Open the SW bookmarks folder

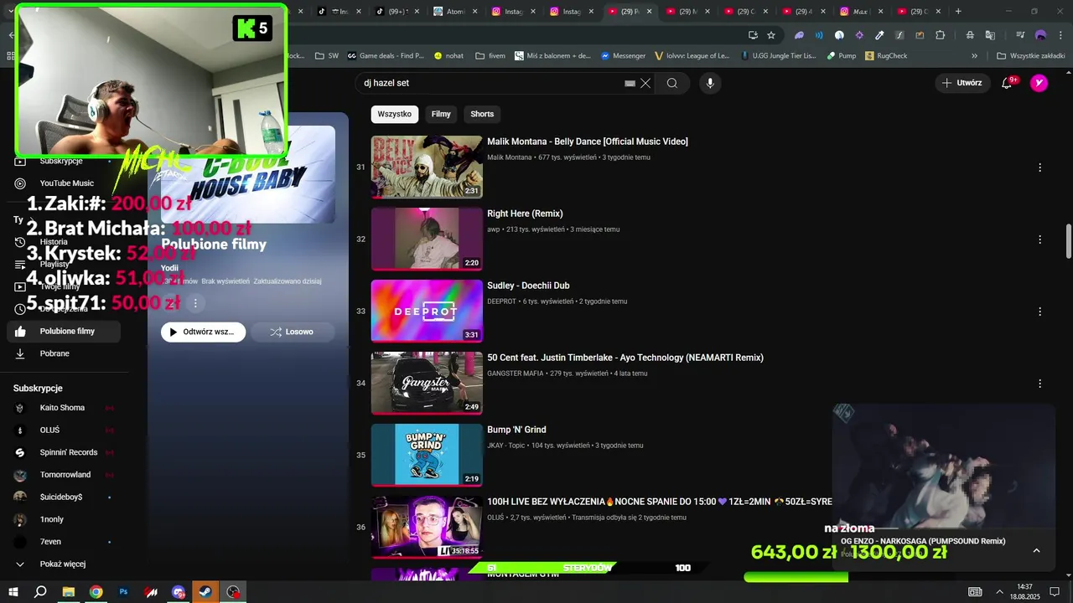(x=326, y=56)
